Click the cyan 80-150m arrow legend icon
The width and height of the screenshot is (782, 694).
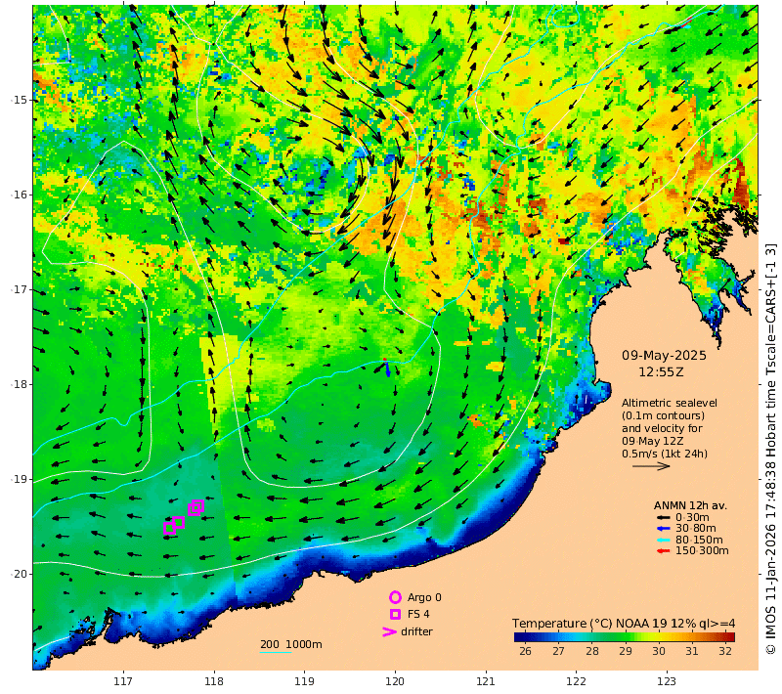pos(664,540)
